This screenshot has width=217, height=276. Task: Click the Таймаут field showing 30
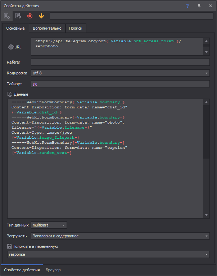click(x=120, y=84)
